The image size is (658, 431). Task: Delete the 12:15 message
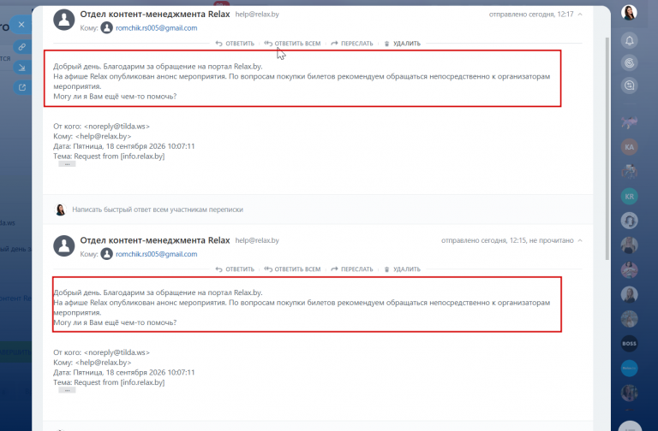click(x=403, y=269)
